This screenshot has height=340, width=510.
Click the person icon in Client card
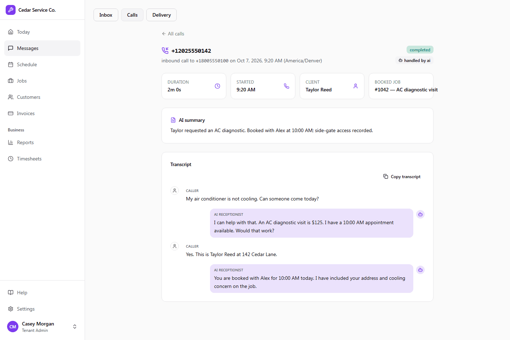point(356,86)
